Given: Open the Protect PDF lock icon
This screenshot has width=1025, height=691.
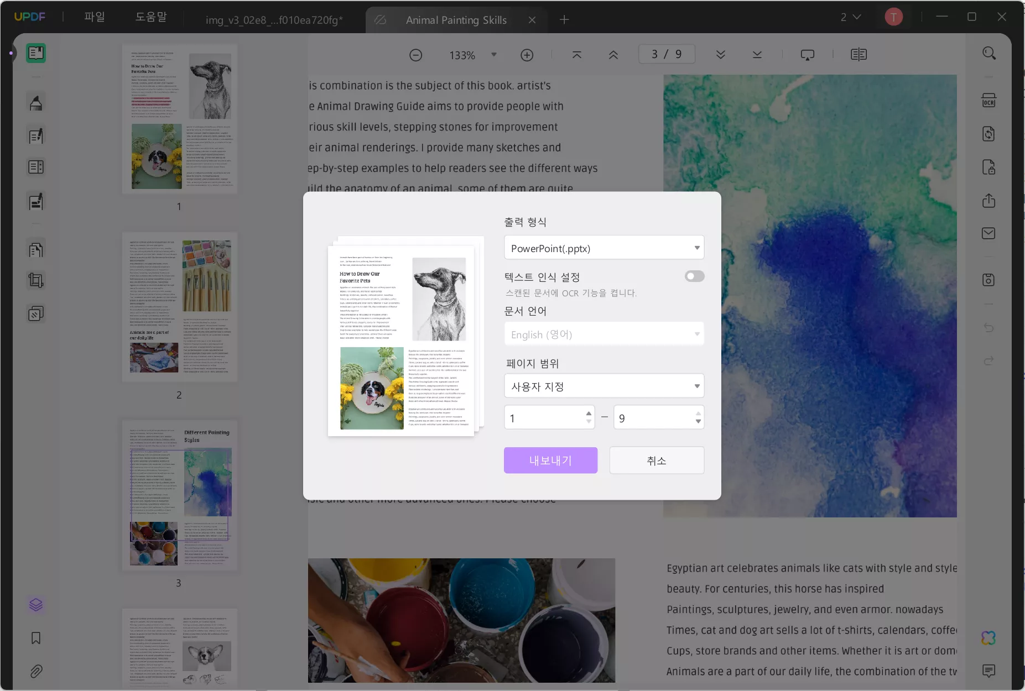Looking at the screenshot, I should click(988, 167).
